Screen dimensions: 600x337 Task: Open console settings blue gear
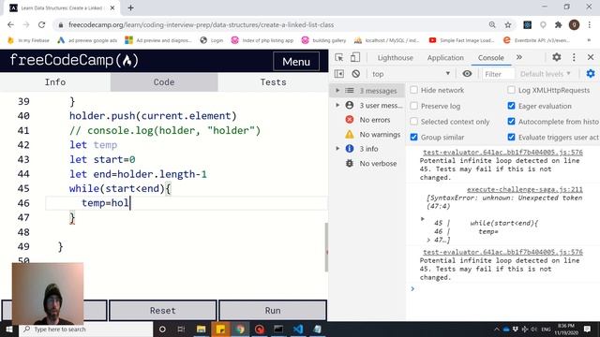tap(591, 74)
